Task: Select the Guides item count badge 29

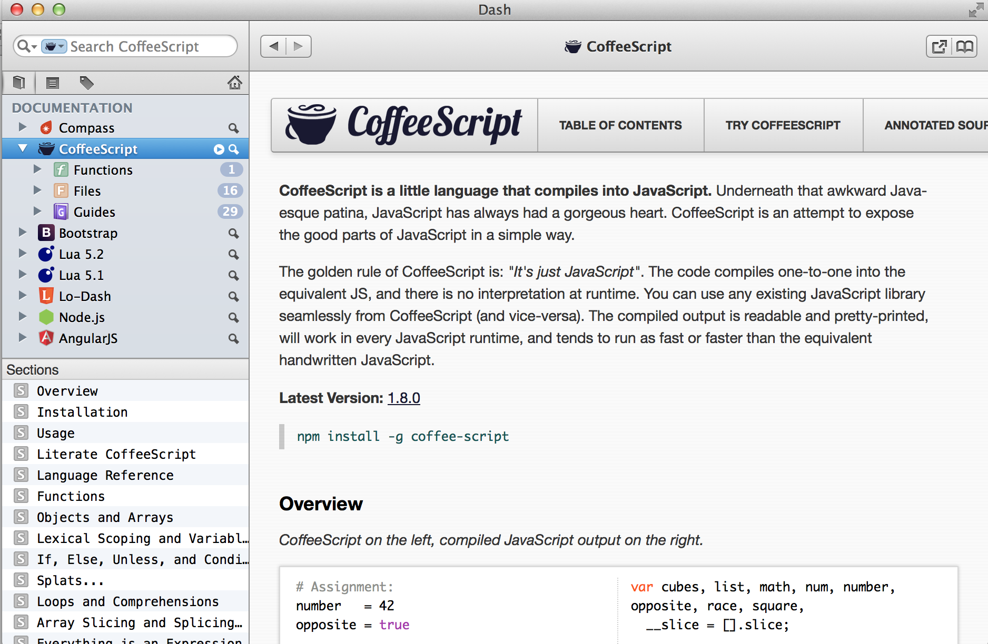Action: click(x=230, y=212)
